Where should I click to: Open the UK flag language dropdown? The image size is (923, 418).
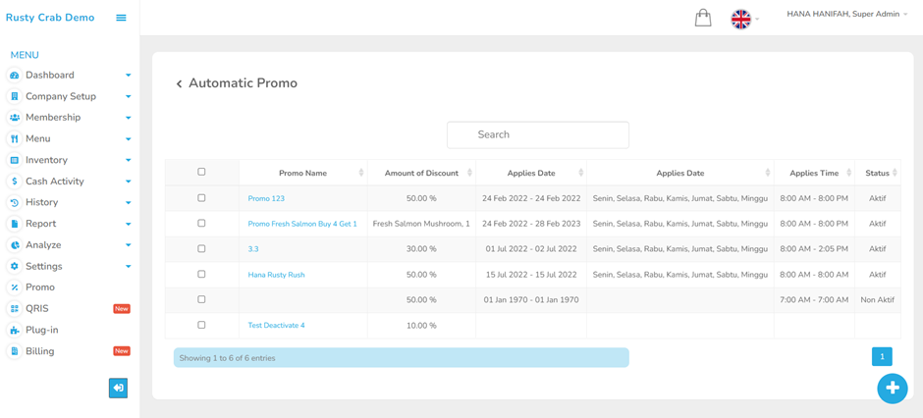(x=744, y=20)
